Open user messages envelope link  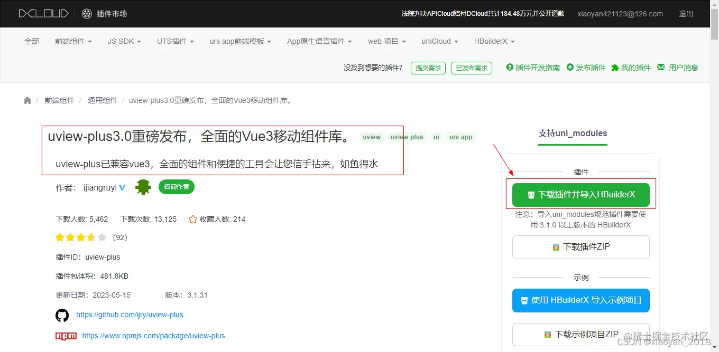678,68
